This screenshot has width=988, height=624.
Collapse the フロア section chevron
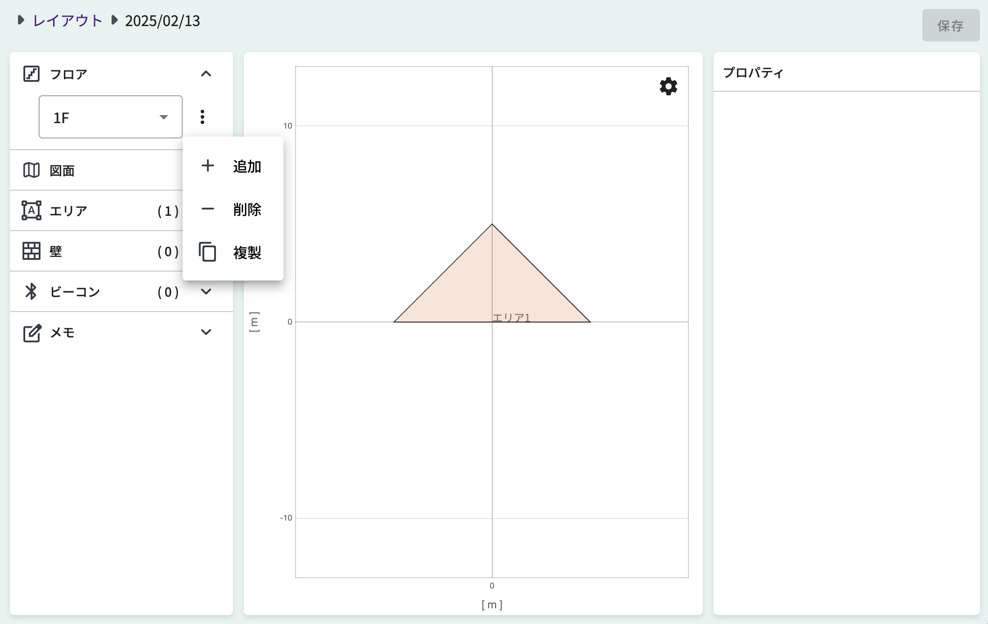pos(206,74)
